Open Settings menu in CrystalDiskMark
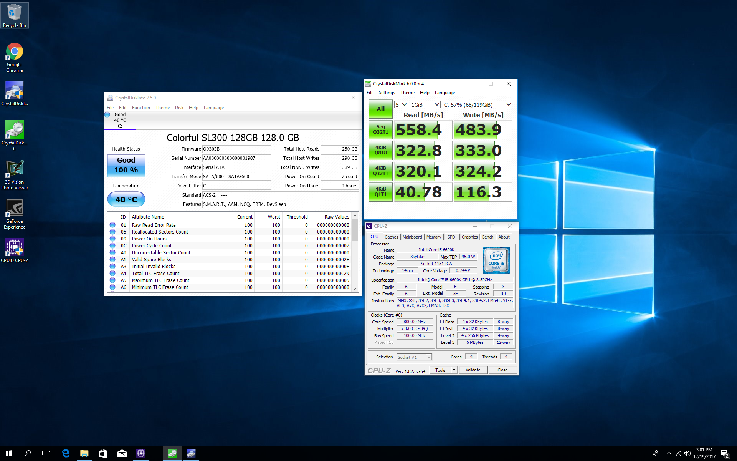Viewport: 737px width, 461px height. (387, 93)
